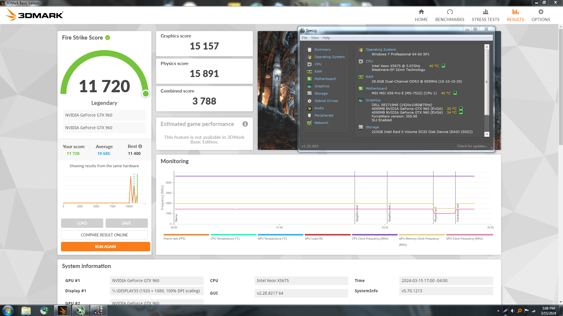Viewport: 563px width, 316px height.
Task: Click the motherboard temperature indicator next to 45 °C
Action: pyautogui.click(x=455, y=93)
